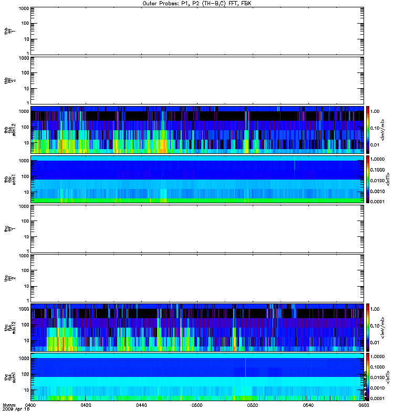Click '0.0001' on the thc scm1 color bar
The height and width of the screenshot is (420, 394).
[377, 398]
